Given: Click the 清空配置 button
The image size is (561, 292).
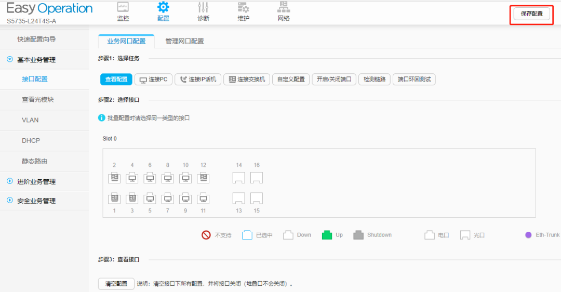Looking at the screenshot, I should [x=116, y=284].
